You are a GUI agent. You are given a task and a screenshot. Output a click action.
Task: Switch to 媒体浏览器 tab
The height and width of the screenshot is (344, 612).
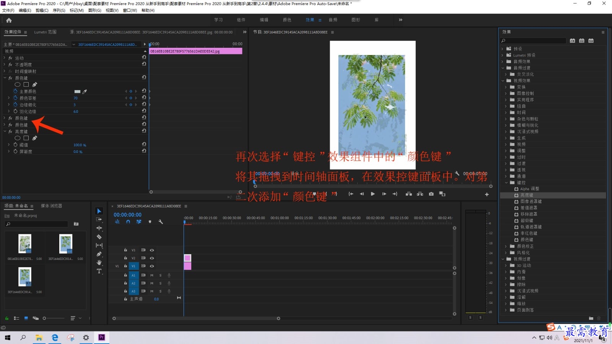pos(51,206)
